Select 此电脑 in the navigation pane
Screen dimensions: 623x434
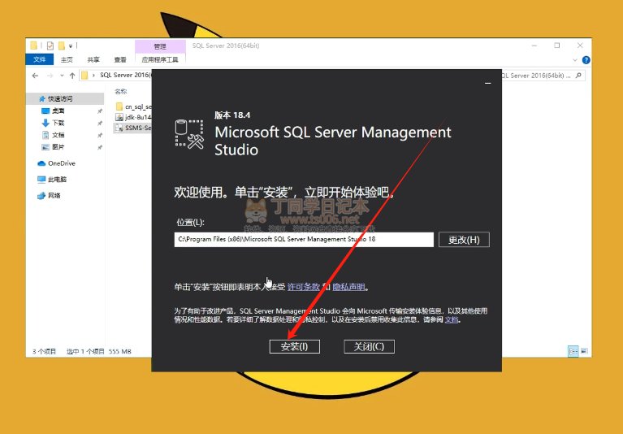pos(57,179)
